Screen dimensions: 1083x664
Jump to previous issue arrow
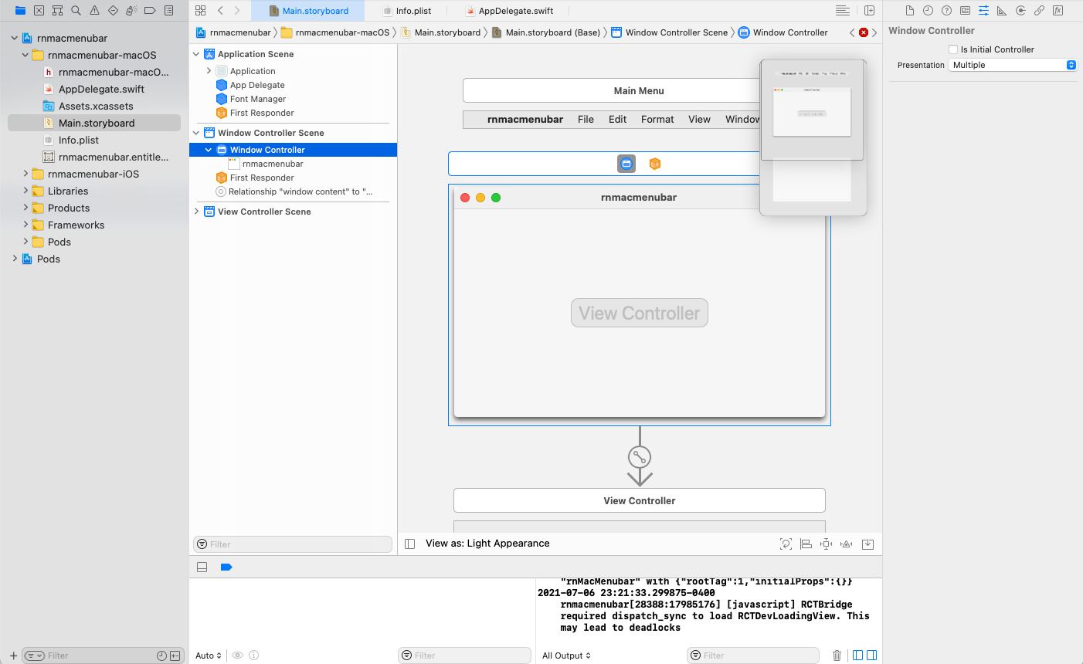tap(852, 32)
